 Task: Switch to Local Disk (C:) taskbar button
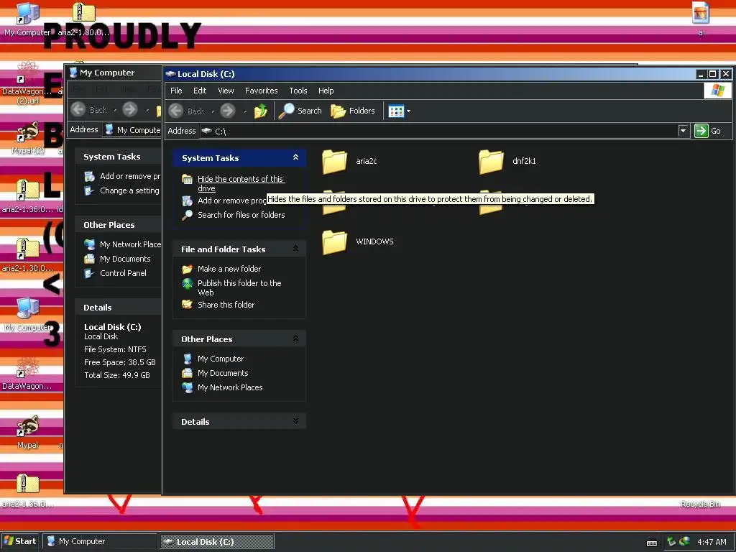[x=217, y=541]
